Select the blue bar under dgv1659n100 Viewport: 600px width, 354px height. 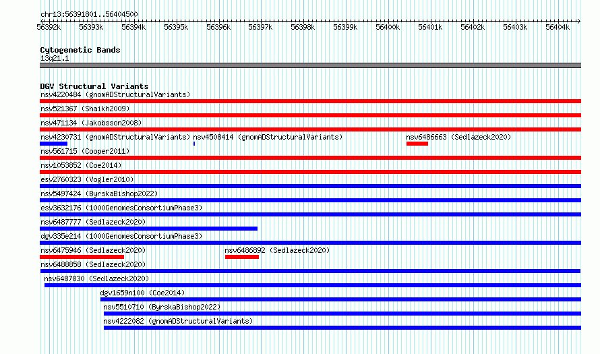(x=340, y=299)
